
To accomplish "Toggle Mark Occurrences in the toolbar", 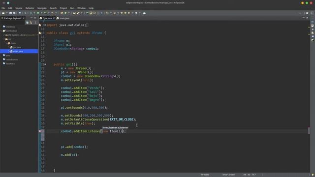I will [x=91, y=13].
